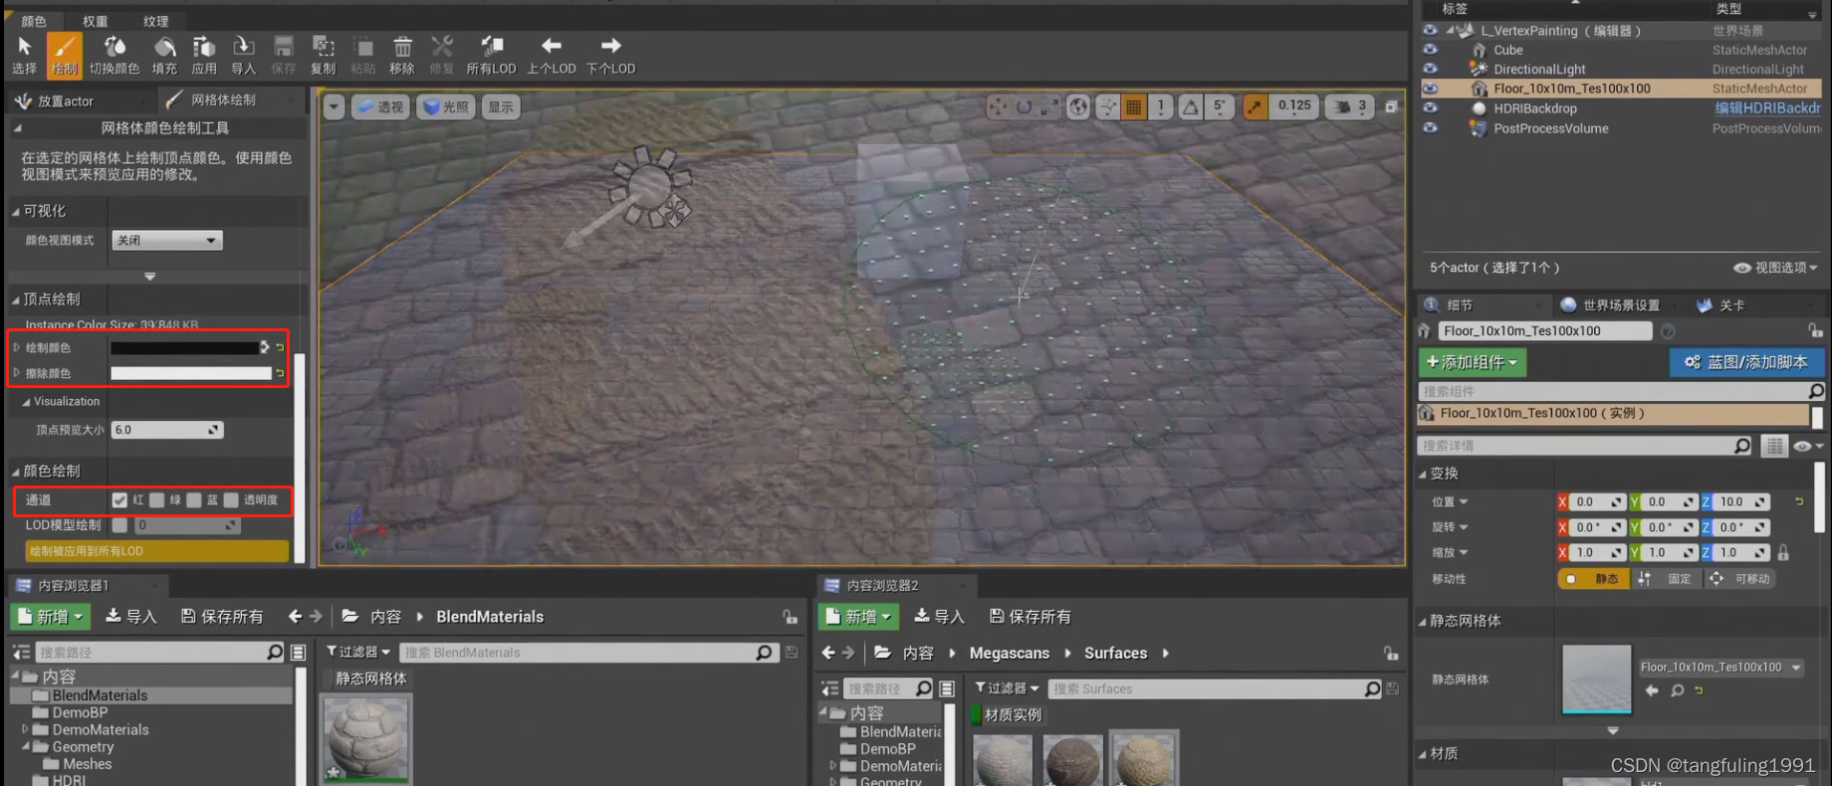This screenshot has width=1832, height=786.
Task: Click the white 擦除颜色 swatch
Action: pos(190,373)
